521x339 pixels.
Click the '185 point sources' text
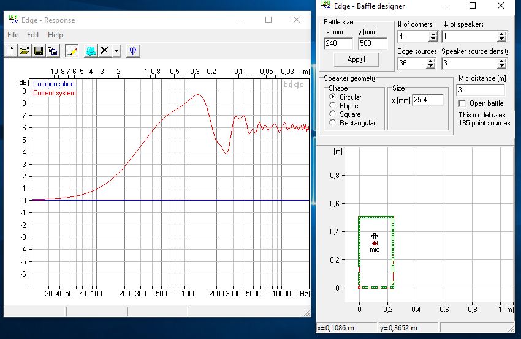click(x=484, y=123)
